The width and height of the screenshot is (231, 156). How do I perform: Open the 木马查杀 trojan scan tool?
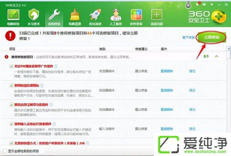pyautogui.click(x=33, y=17)
